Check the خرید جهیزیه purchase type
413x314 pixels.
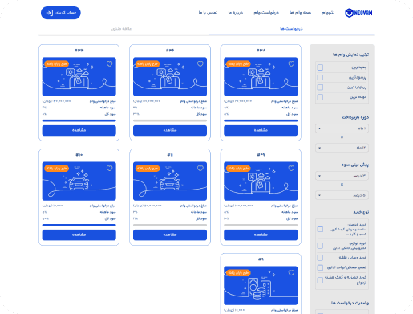pyautogui.click(x=320, y=280)
